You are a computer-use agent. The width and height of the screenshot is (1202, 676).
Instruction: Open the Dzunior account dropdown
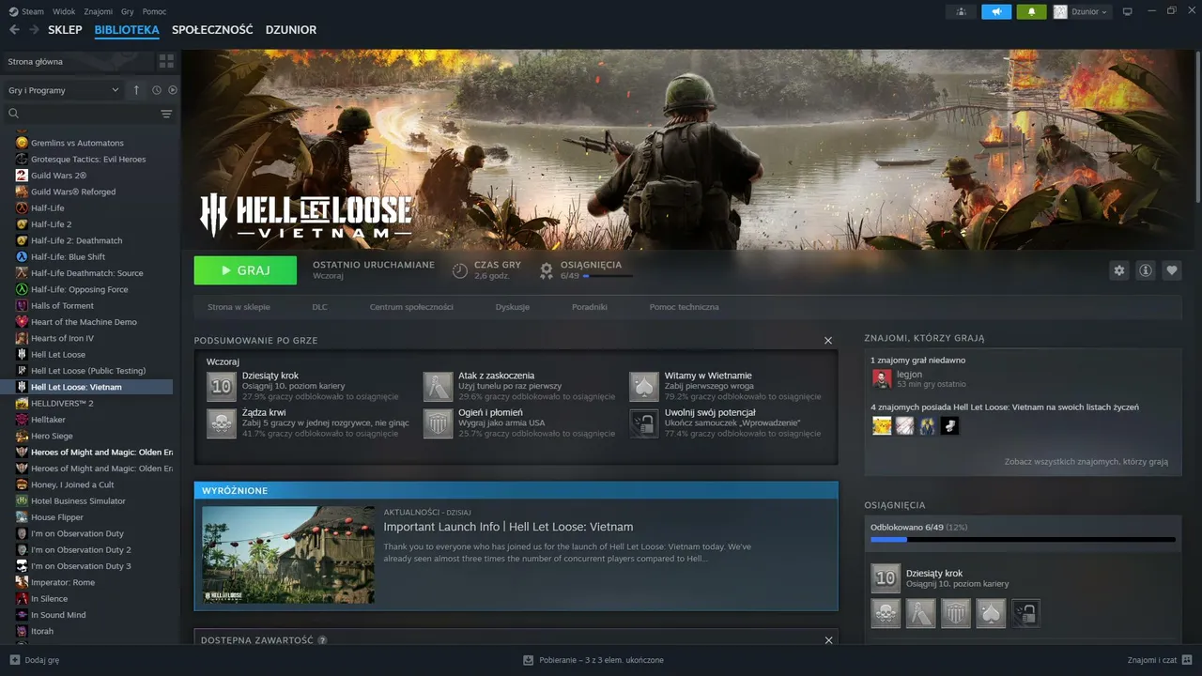tap(1081, 11)
